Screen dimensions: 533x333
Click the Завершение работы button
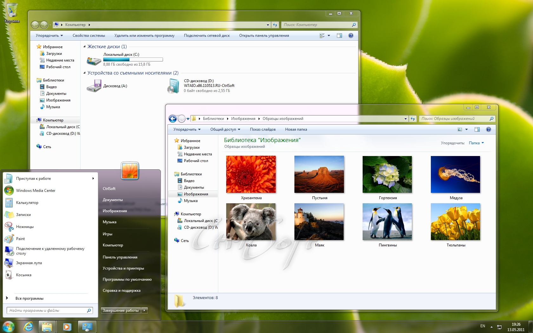pos(121,310)
